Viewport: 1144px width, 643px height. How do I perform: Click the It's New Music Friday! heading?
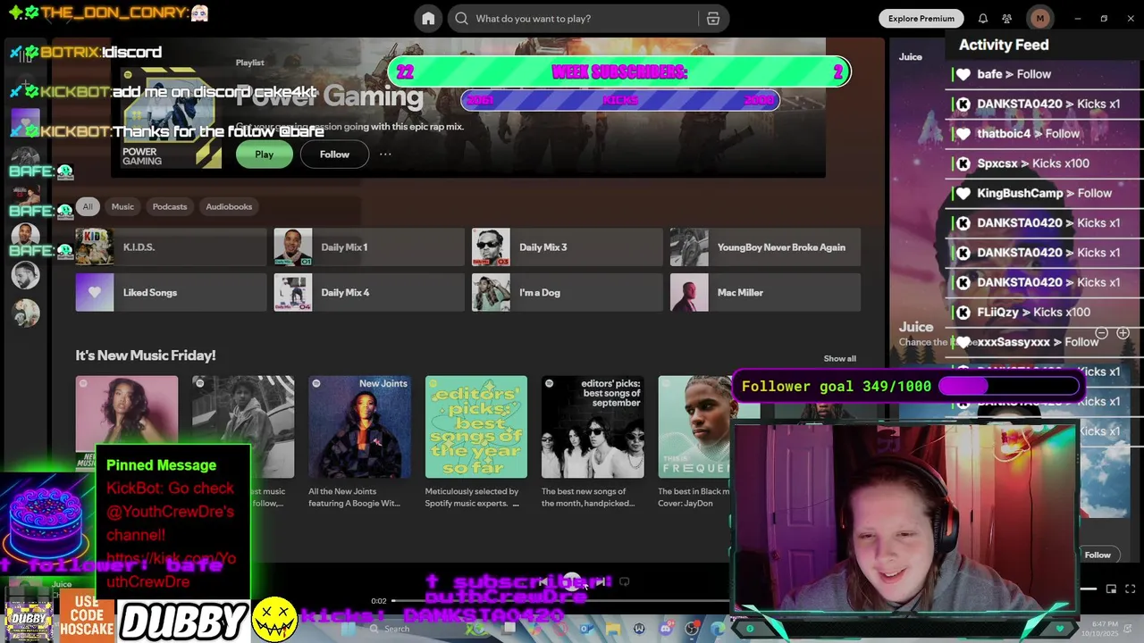(146, 355)
